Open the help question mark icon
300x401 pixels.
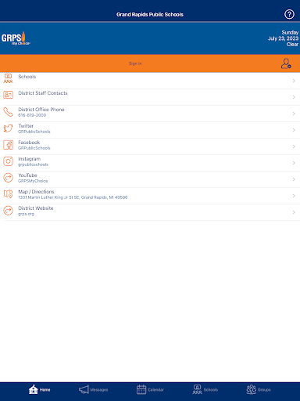point(289,14)
